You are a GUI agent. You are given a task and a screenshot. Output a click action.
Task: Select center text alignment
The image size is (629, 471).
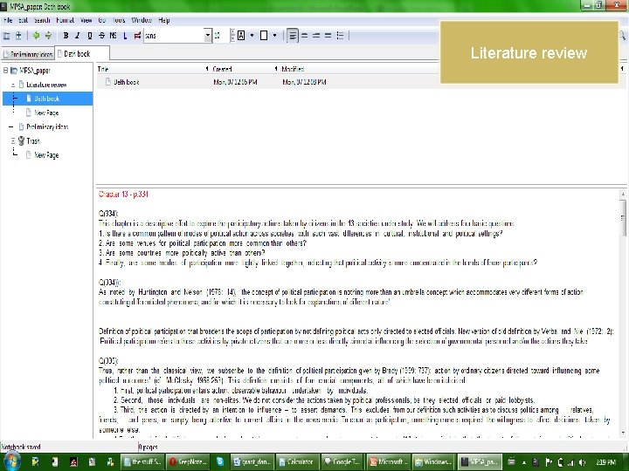tap(305, 36)
